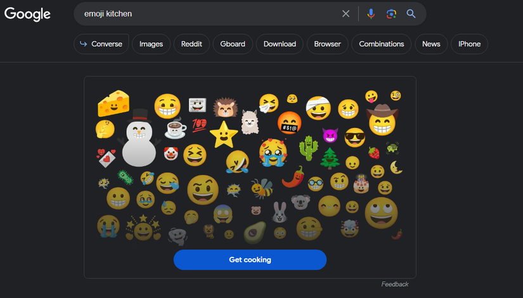Screen dimensions: 523x298
Task: Click the face with star sparkles emoji
Action: 143,228
